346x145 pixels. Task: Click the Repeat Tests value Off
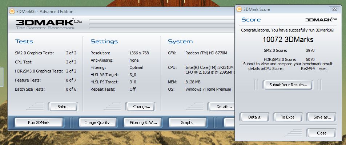132,89
